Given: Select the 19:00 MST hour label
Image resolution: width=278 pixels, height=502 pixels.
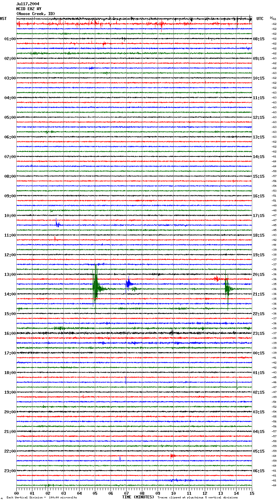Looking at the screenshot, I should [x=10, y=392].
